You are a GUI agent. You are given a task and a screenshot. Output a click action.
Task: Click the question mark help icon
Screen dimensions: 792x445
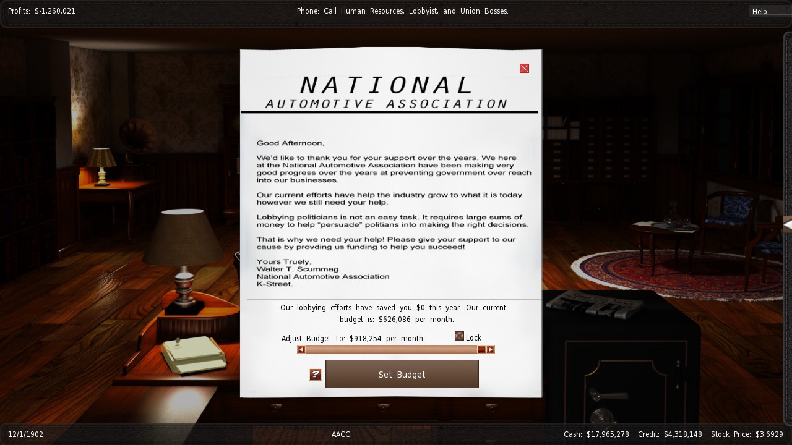pyautogui.click(x=316, y=375)
